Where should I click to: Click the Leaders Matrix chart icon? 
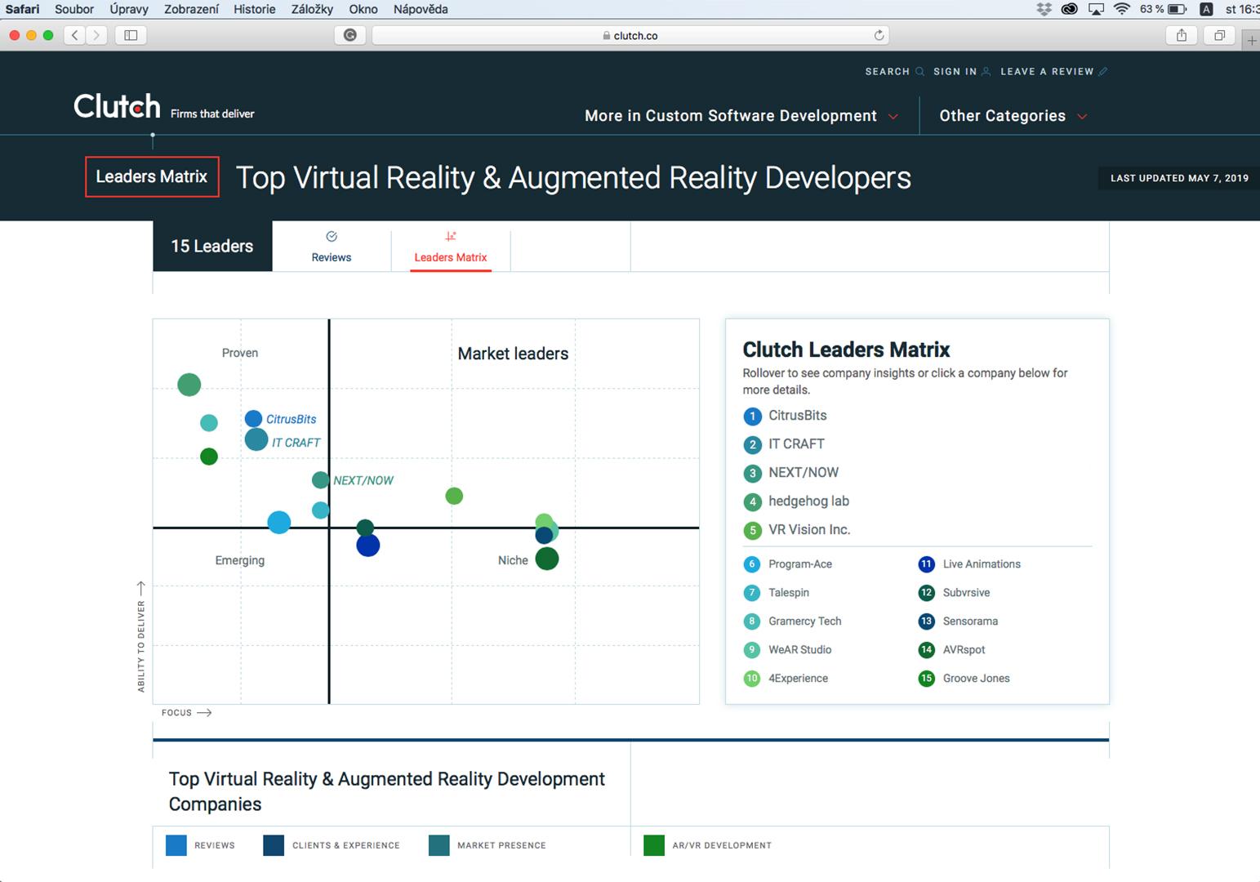click(x=450, y=236)
